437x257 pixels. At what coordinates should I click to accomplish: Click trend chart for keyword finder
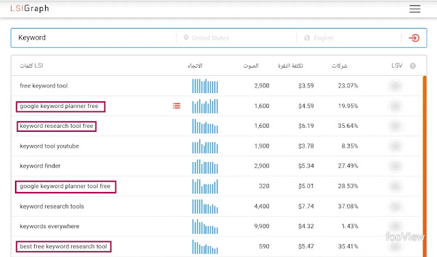[205, 166]
